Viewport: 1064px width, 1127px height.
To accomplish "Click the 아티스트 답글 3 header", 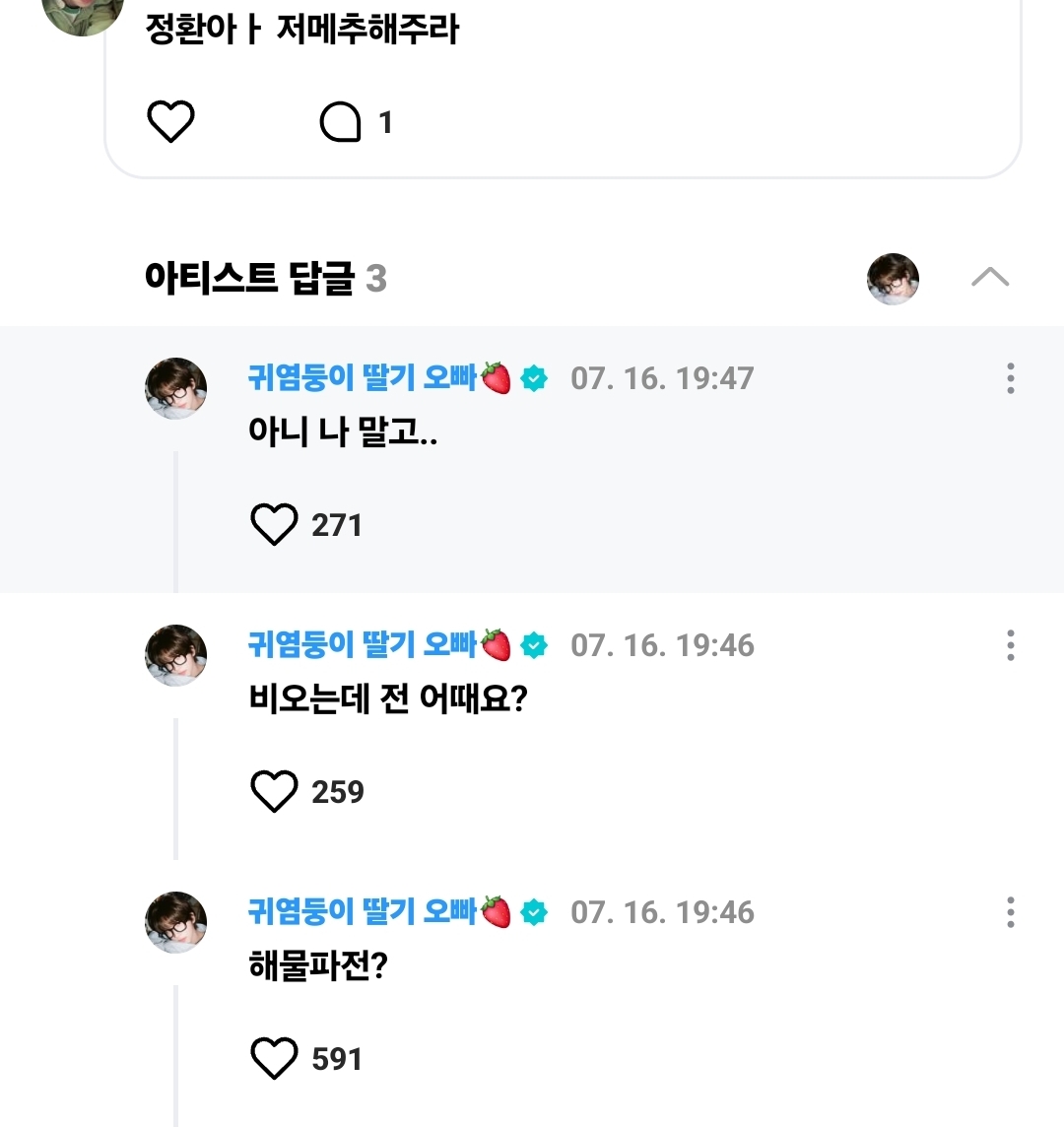I will [x=266, y=279].
